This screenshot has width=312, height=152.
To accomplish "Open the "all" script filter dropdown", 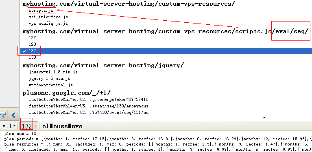I will click(9, 126).
